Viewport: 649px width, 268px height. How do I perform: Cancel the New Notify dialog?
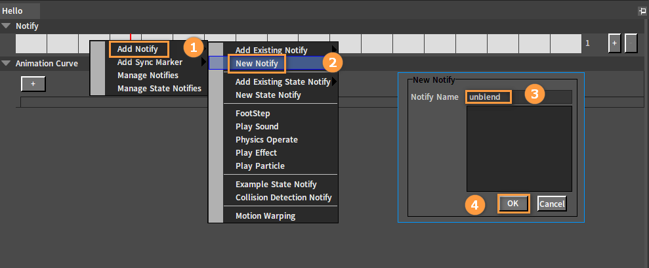click(552, 204)
